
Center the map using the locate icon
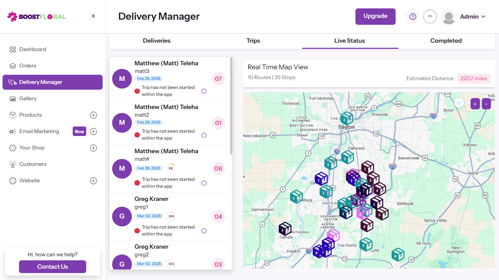point(459,103)
